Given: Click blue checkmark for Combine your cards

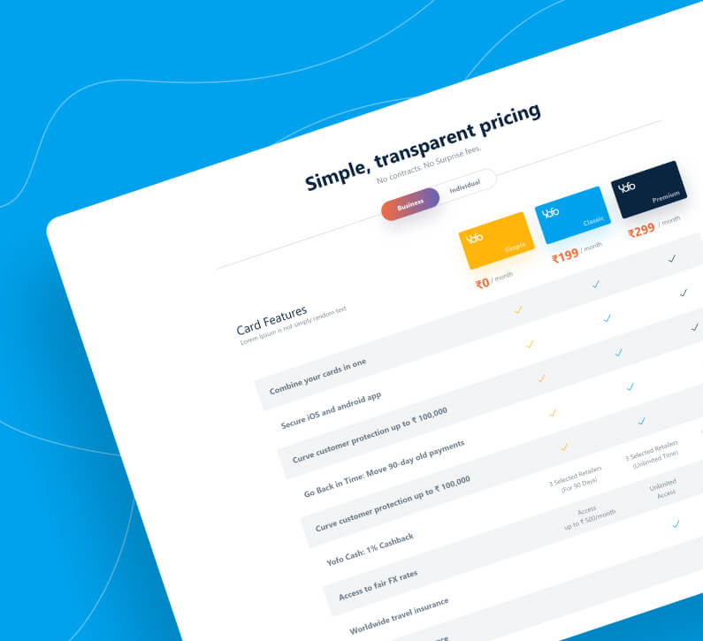Looking at the screenshot, I should (x=595, y=284).
